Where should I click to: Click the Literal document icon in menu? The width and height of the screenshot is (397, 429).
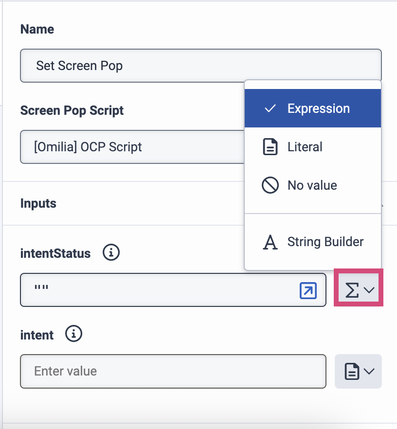270,147
